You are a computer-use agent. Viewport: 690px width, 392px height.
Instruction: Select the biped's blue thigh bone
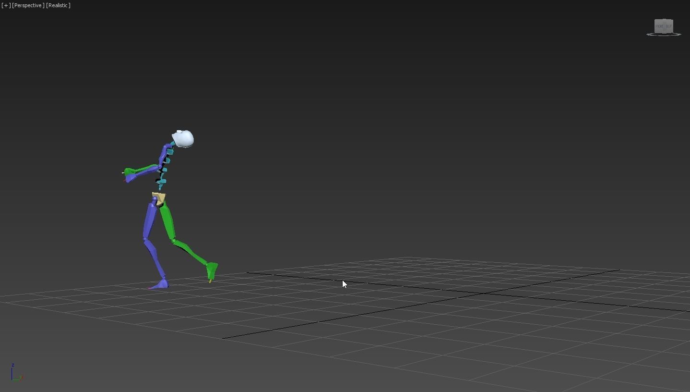pos(150,220)
